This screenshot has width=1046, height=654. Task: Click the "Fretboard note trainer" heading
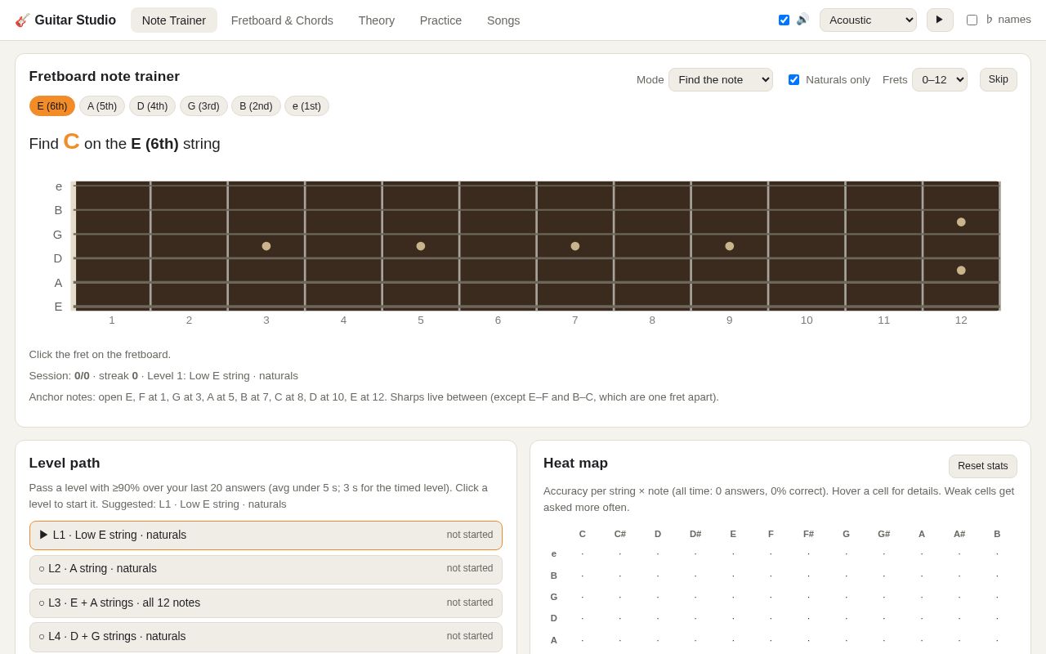pyautogui.click(x=105, y=77)
